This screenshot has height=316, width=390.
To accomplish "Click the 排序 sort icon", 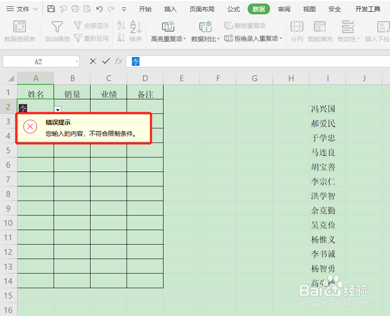I will [135, 27].
